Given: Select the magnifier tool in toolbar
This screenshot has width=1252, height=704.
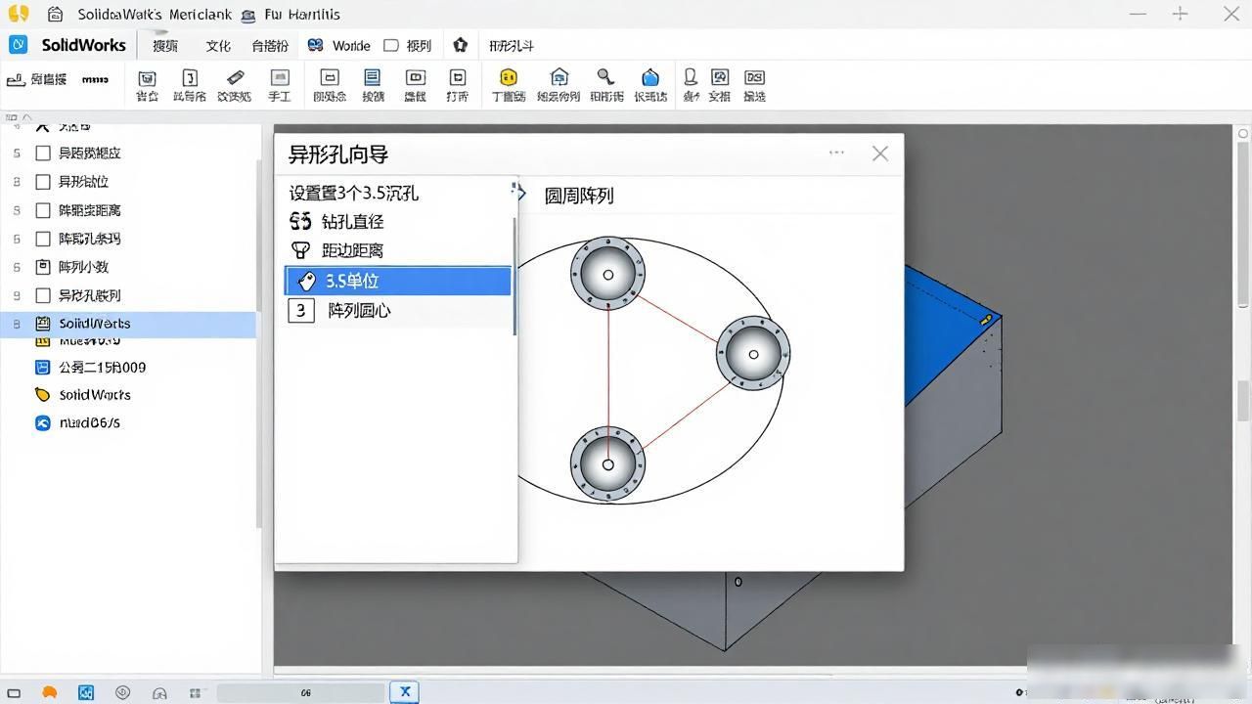Looking at the screenshot, I should [605, 77].
